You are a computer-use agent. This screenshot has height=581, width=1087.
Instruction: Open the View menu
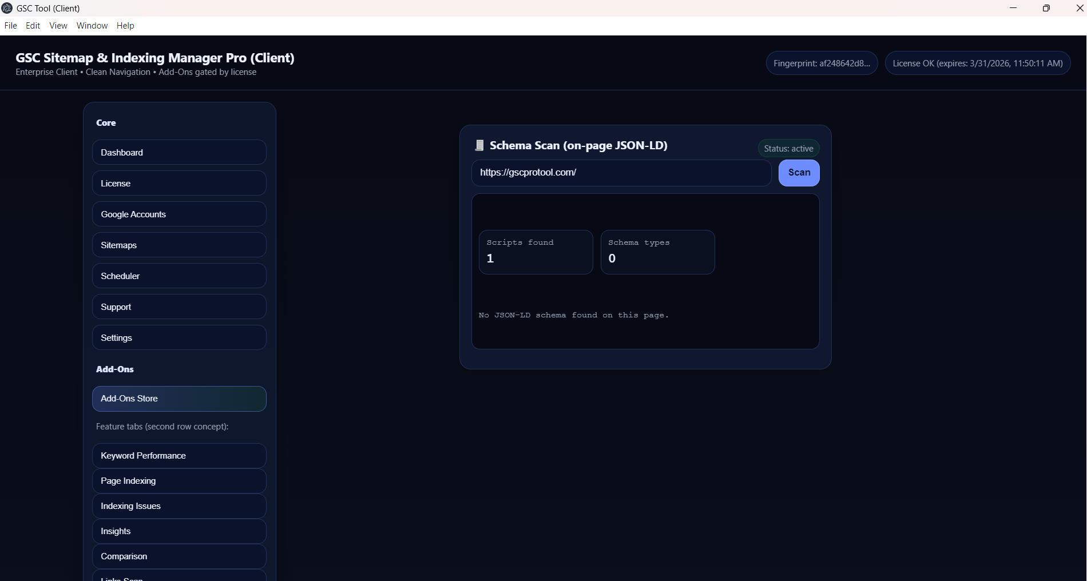point(58,26)
